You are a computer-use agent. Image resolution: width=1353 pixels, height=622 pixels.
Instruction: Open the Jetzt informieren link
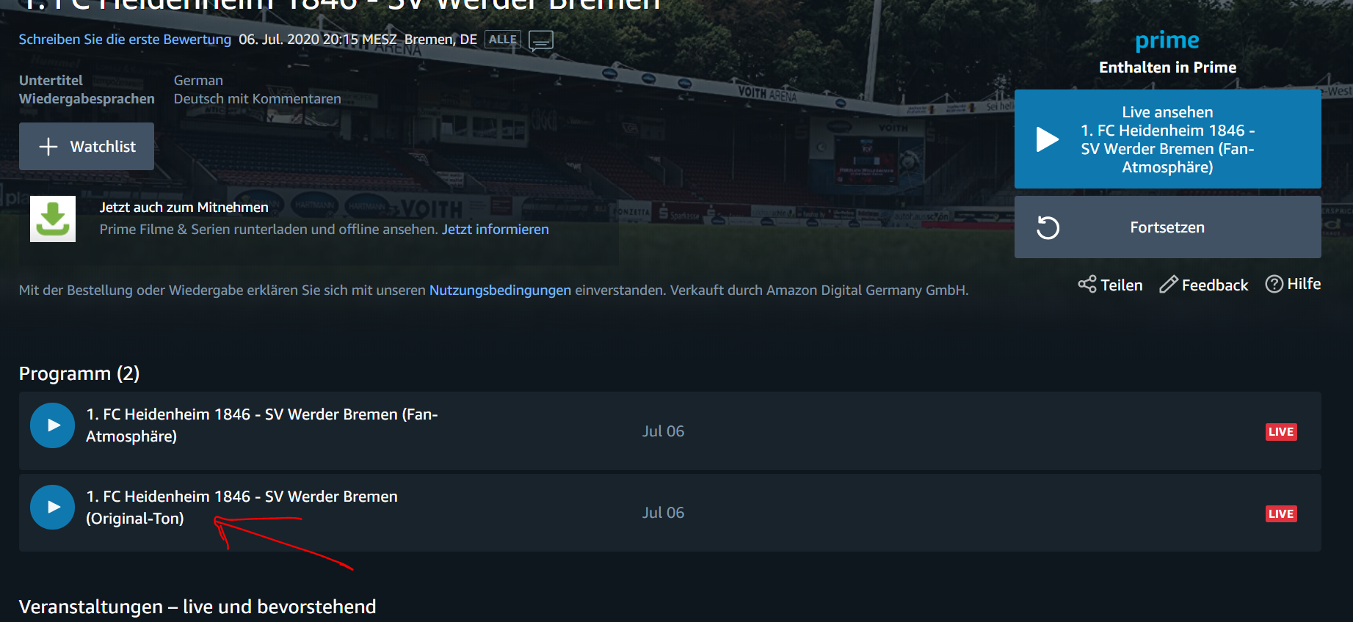[496, 230]
